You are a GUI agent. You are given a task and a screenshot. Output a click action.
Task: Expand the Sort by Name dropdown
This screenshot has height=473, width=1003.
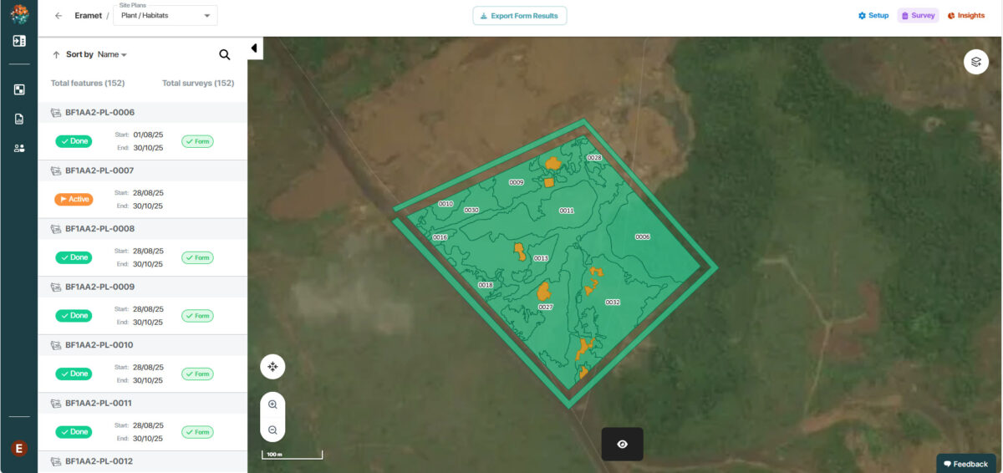pos(112,55)
